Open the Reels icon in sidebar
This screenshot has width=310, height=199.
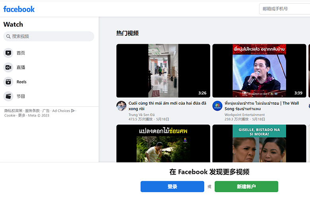[8, 82]
